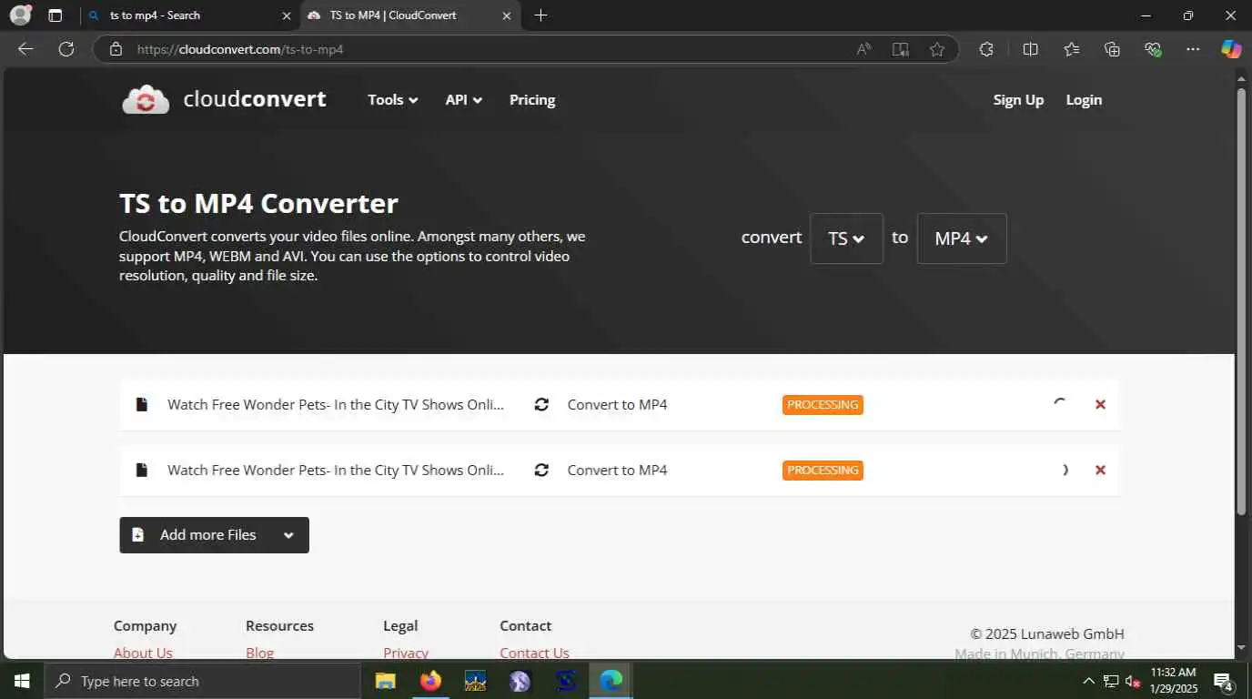Open the Windows notification center
The height and width of the screenshot is (699, 1252).
click(x=1224, y=681)
